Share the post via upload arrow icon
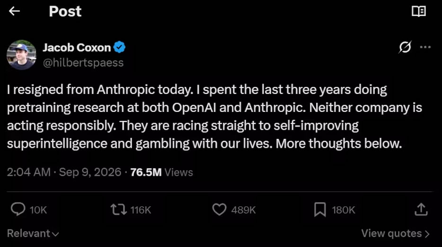This screenshot has height=247, width=442. click(x=421, y=209)
